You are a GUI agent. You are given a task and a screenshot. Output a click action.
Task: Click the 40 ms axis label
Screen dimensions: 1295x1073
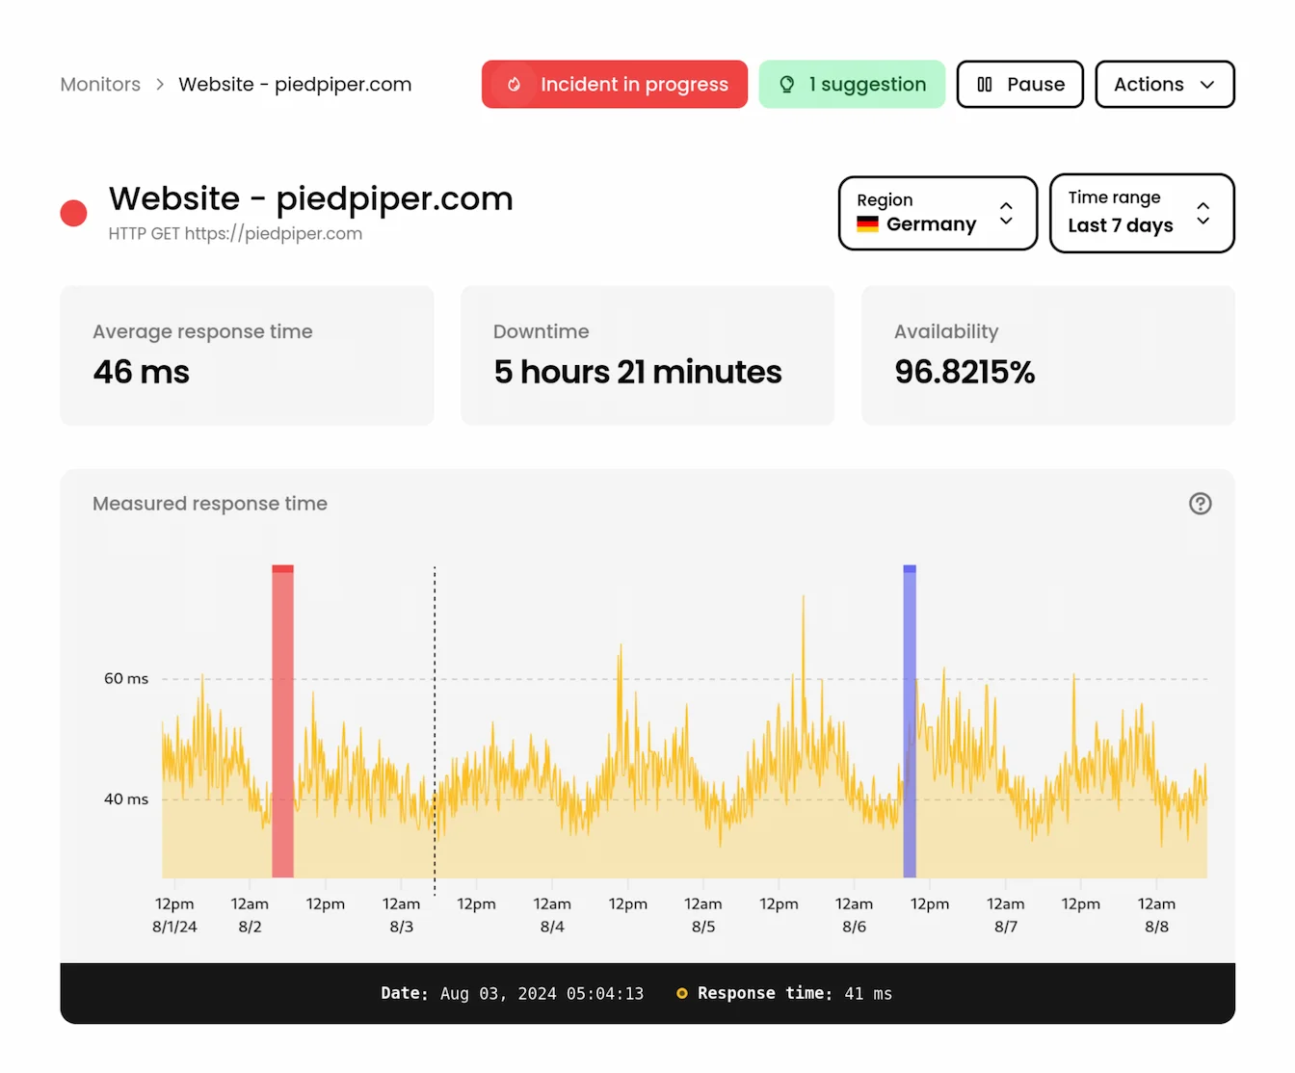click(126, 799)
